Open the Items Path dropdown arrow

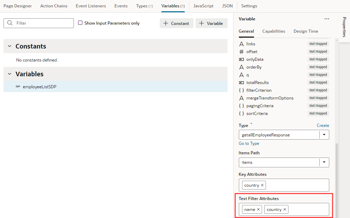[324, 162]
